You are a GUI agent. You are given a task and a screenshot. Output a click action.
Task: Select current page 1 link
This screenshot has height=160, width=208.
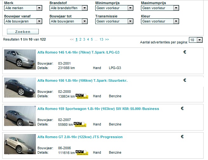[77, 39]
